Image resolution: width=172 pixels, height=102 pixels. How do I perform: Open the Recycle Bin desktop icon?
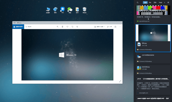coord(85,10)
